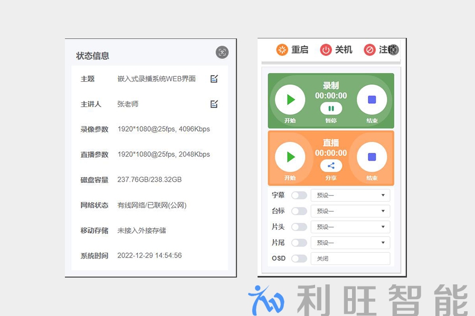The height and width of the screenshot is (316, 475).
Task: Click the logout (注销) icon
Action: (369, 50)
